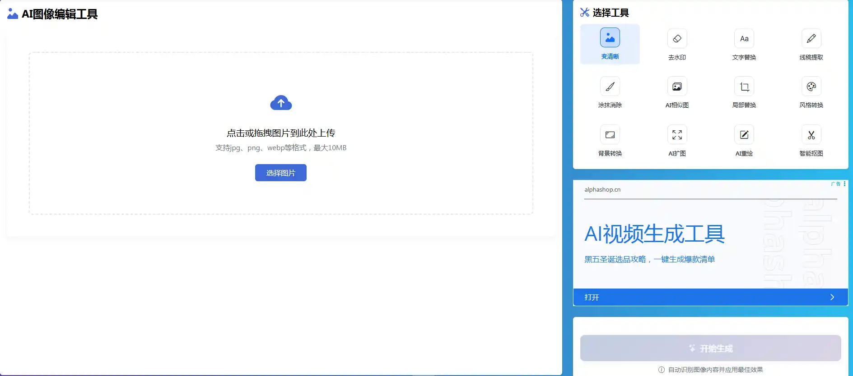Image resolution: width=853 pixels, height=376 pixels.
Task: Click the AI视频生成工具 ad headline
Action: tap(654, 234)
